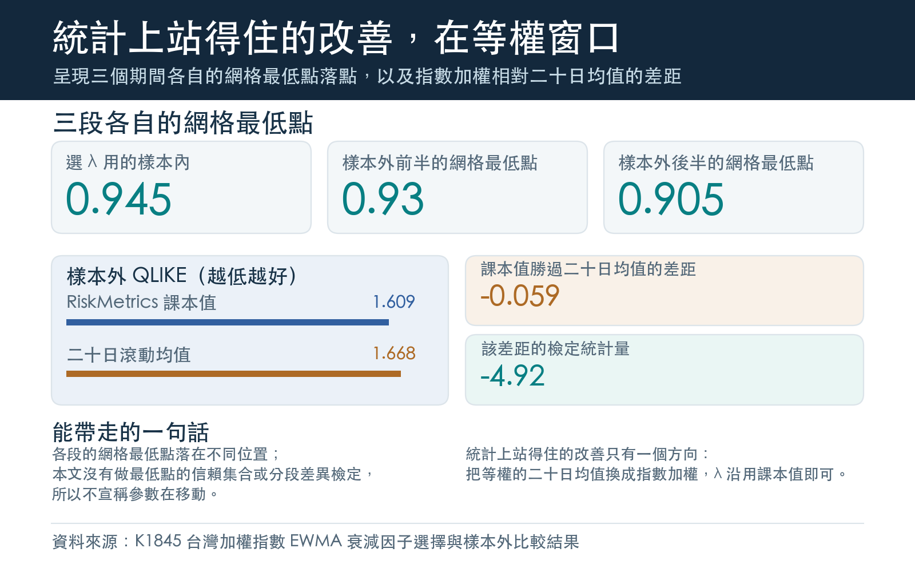Click the test statistic -4.92

[x=512, y=376]
